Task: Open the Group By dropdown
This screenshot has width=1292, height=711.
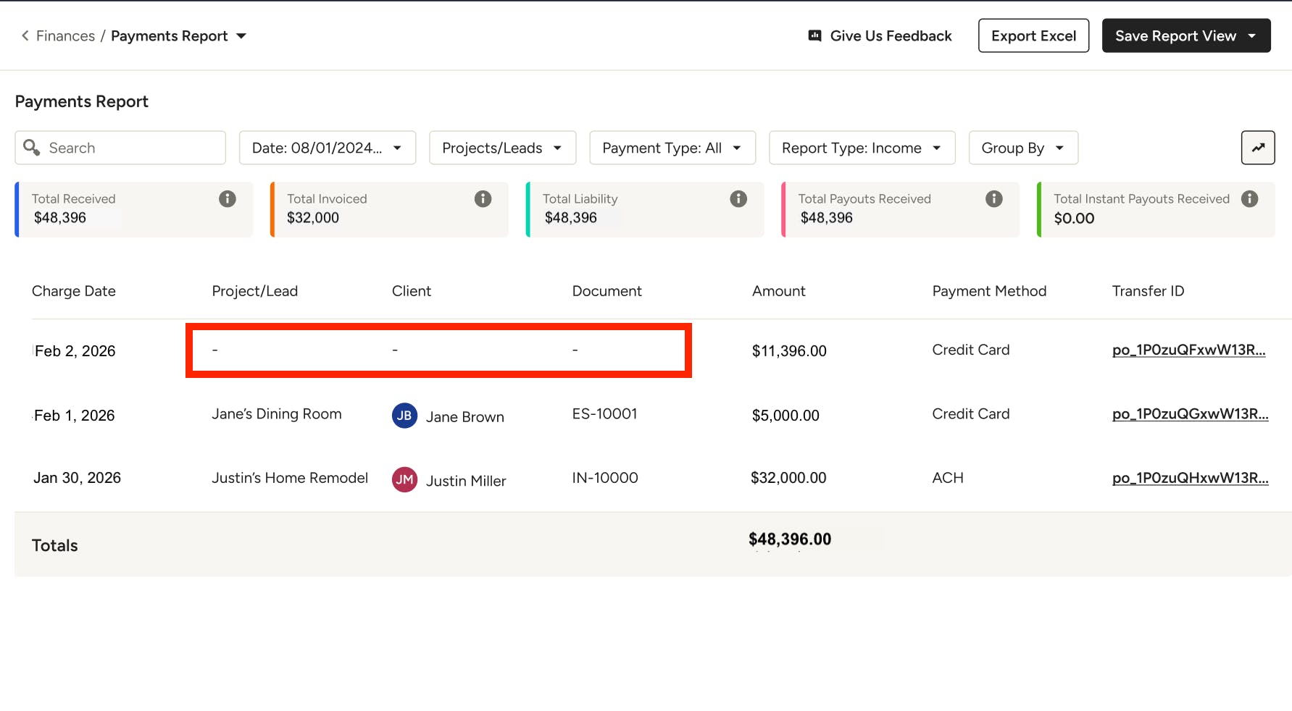Action: [x=1023, y=148]
